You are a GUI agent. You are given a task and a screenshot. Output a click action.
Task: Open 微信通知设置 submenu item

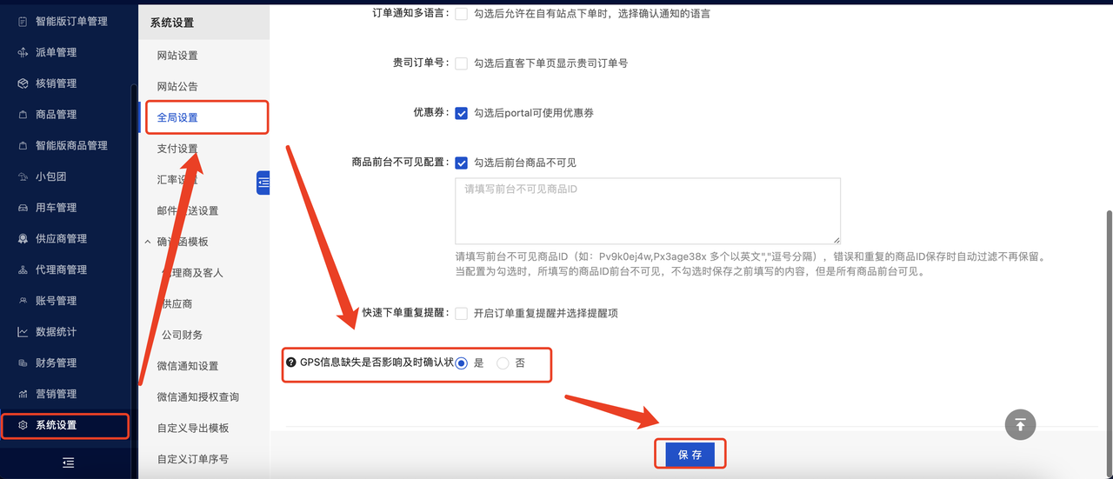point(188,366)
